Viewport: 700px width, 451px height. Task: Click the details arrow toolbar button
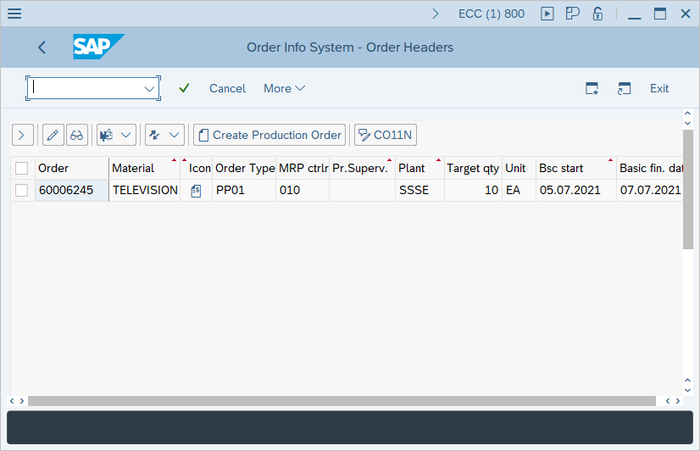point(22,135)
